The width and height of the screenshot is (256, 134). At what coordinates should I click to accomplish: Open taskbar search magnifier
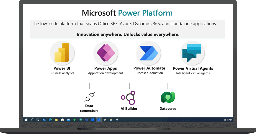pos(32,120)
